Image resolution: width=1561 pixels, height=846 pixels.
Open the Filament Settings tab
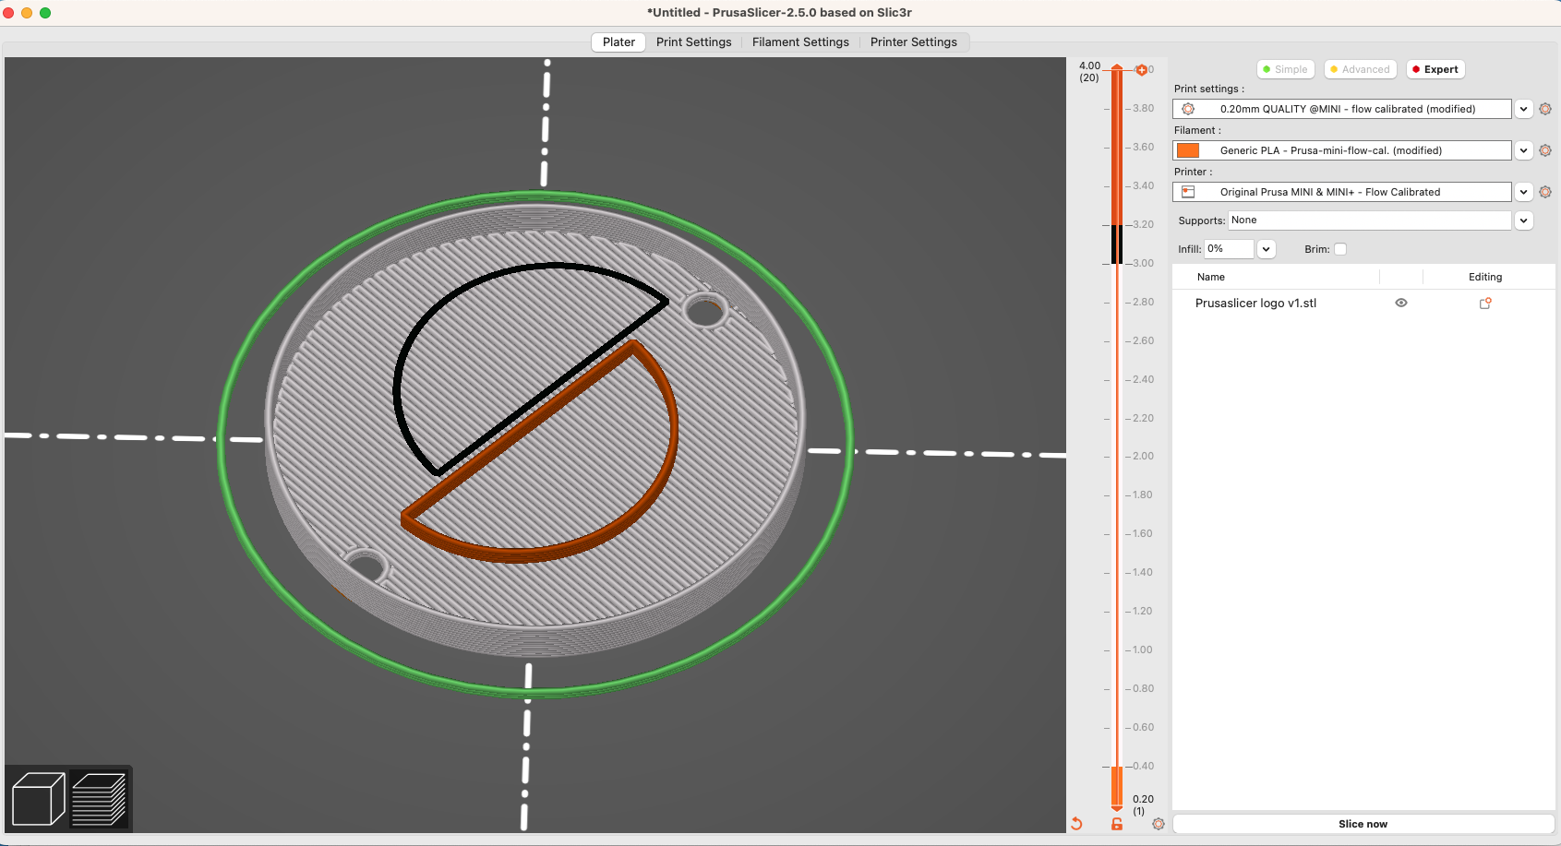(800, 42)
